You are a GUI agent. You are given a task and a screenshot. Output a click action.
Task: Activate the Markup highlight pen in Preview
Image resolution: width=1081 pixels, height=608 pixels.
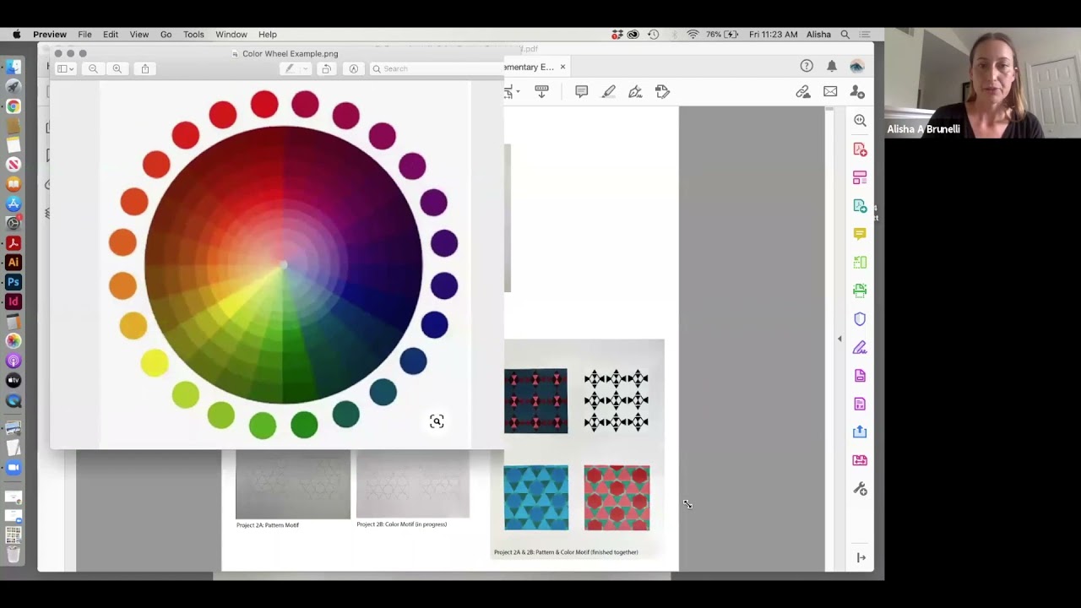point(290,68)
